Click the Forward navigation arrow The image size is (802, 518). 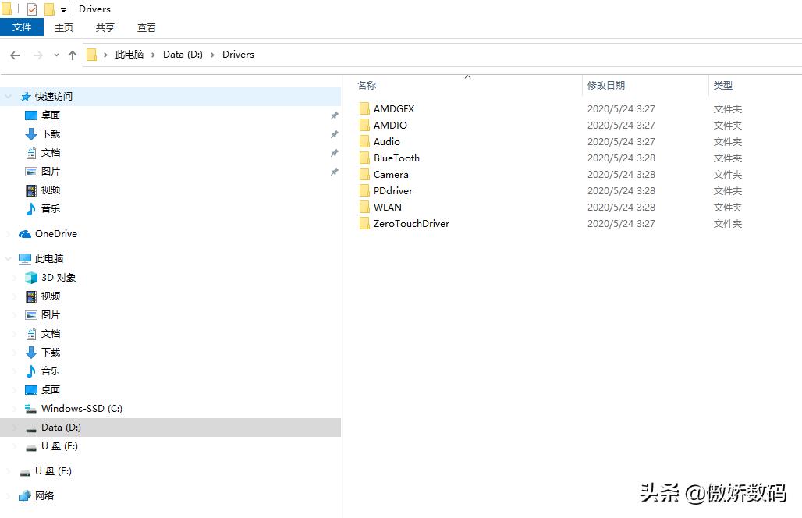coord(38,55)
